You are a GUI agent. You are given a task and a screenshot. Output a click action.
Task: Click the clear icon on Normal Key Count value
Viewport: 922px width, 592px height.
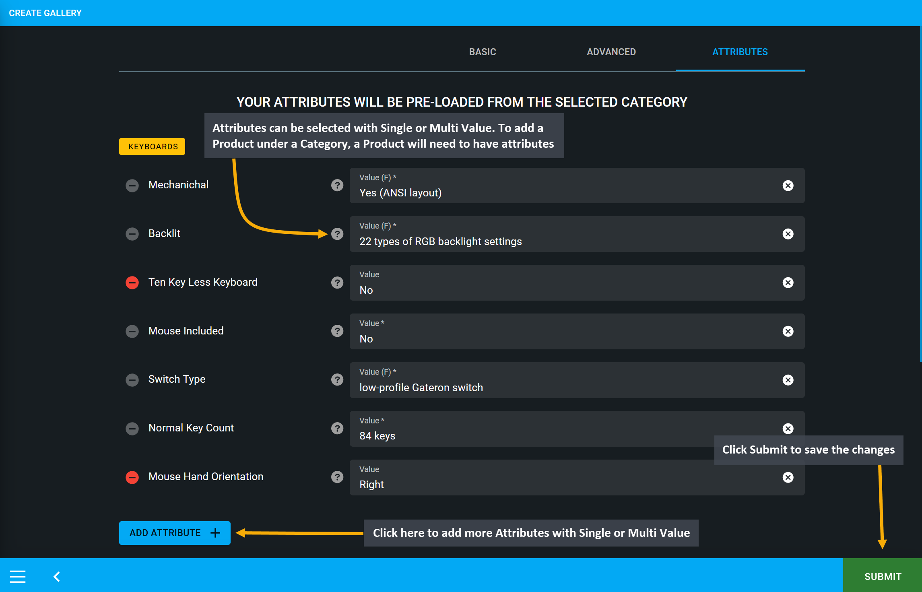coord(788,428)
